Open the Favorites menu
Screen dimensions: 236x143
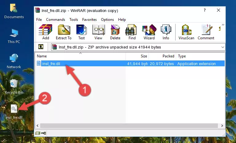coord(89,20)
